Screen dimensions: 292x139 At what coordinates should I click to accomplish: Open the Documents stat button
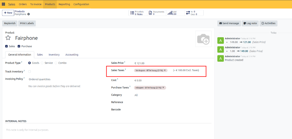(x=157, y=13)
